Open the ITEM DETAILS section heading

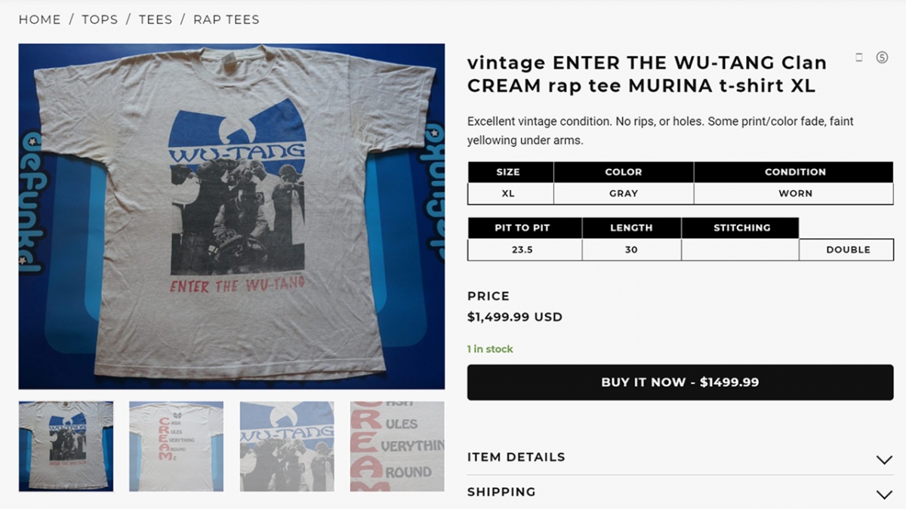516,457
